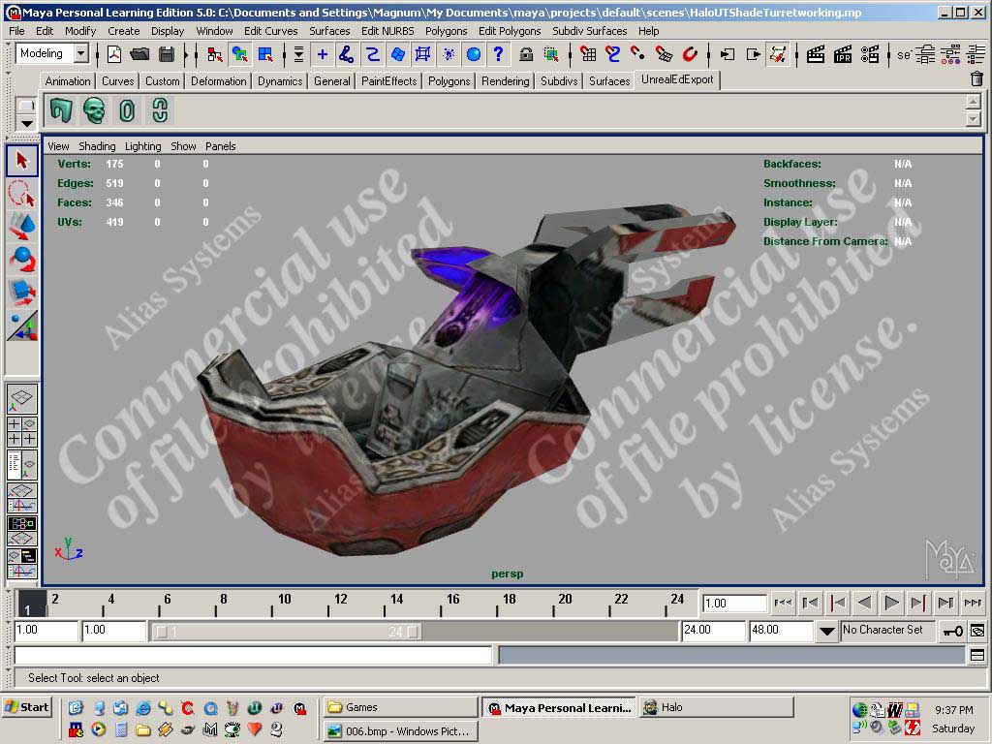Viewport: 992px width, 744px height.
Task: Click the Open Scene folder icon
Action: point(139,54)
